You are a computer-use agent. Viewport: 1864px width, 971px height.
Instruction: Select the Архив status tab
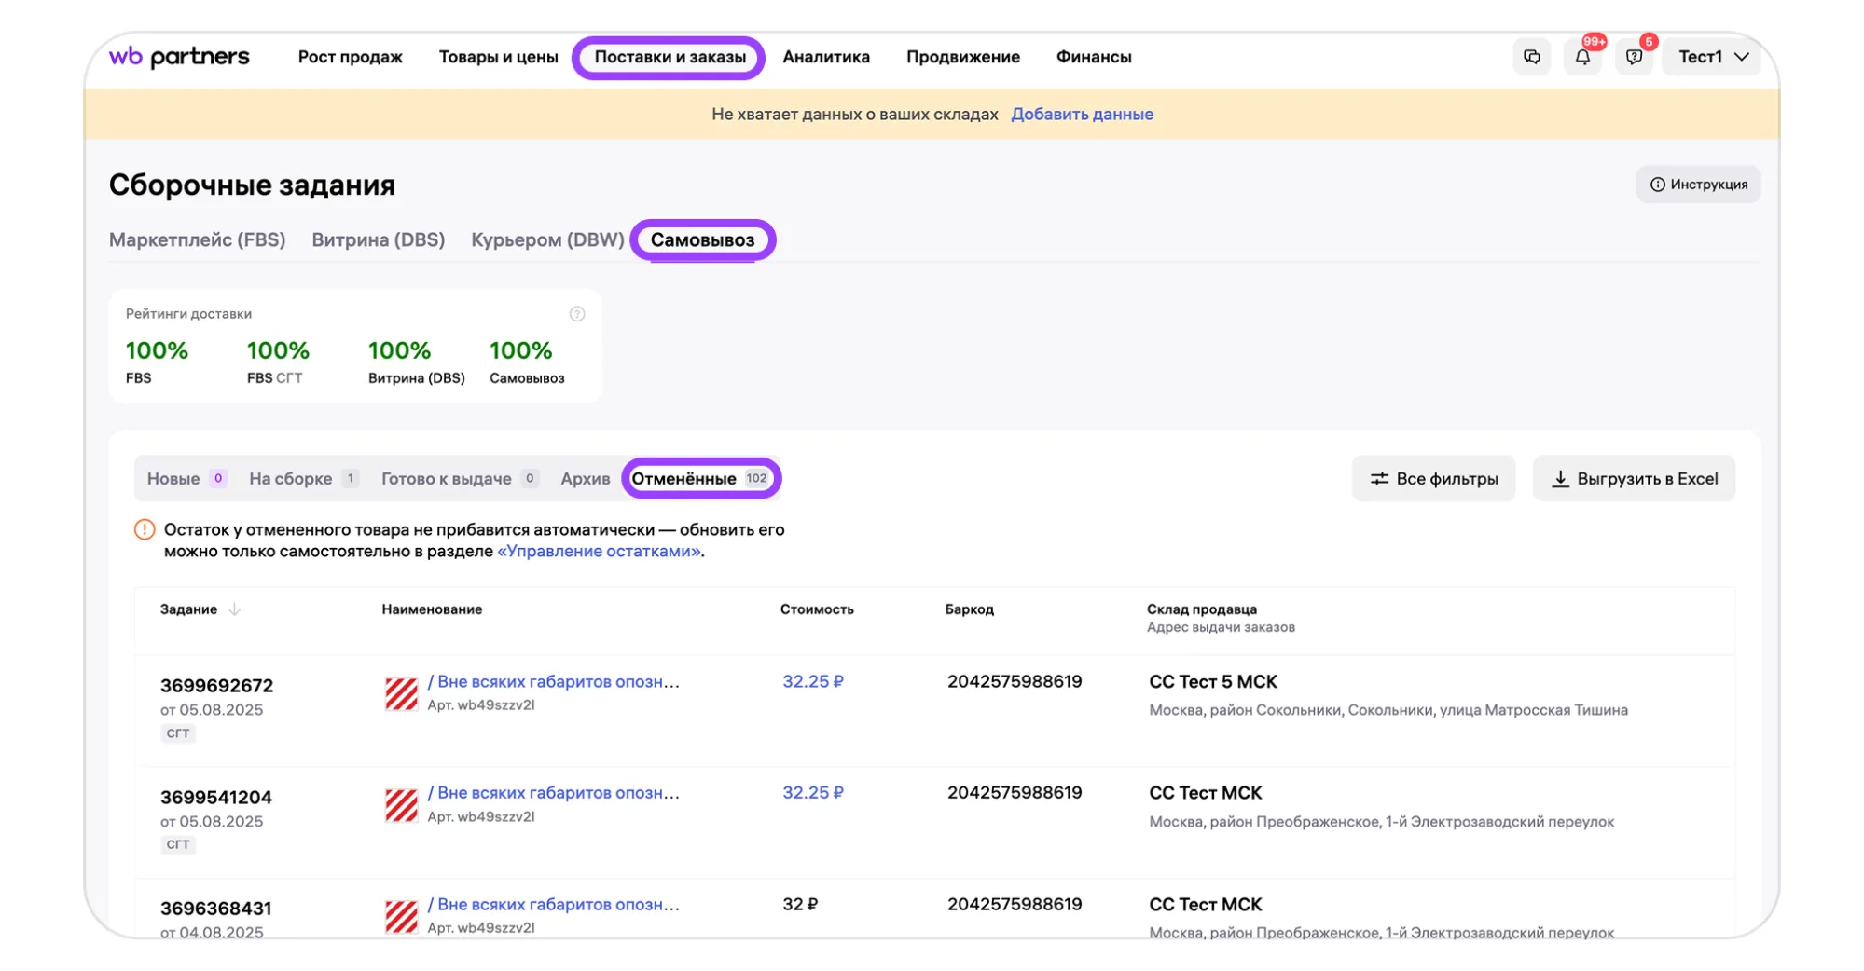(585, 478)
